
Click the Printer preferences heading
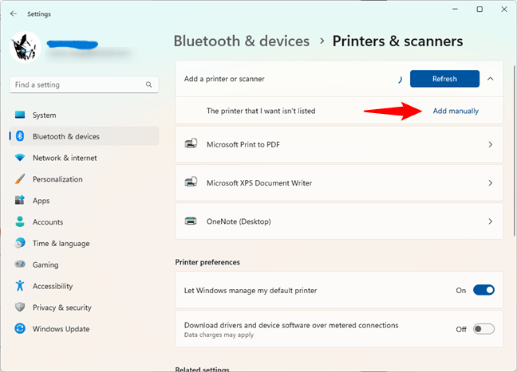pos(207,262)
